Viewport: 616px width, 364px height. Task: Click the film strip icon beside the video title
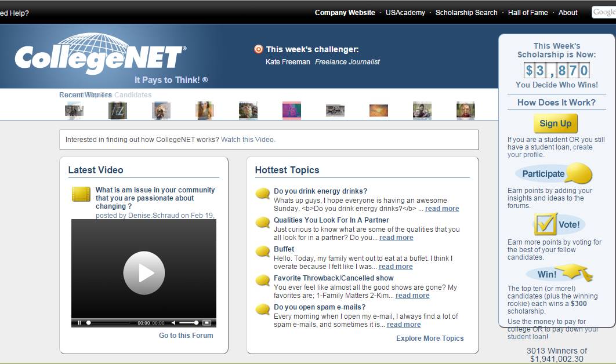81,194
